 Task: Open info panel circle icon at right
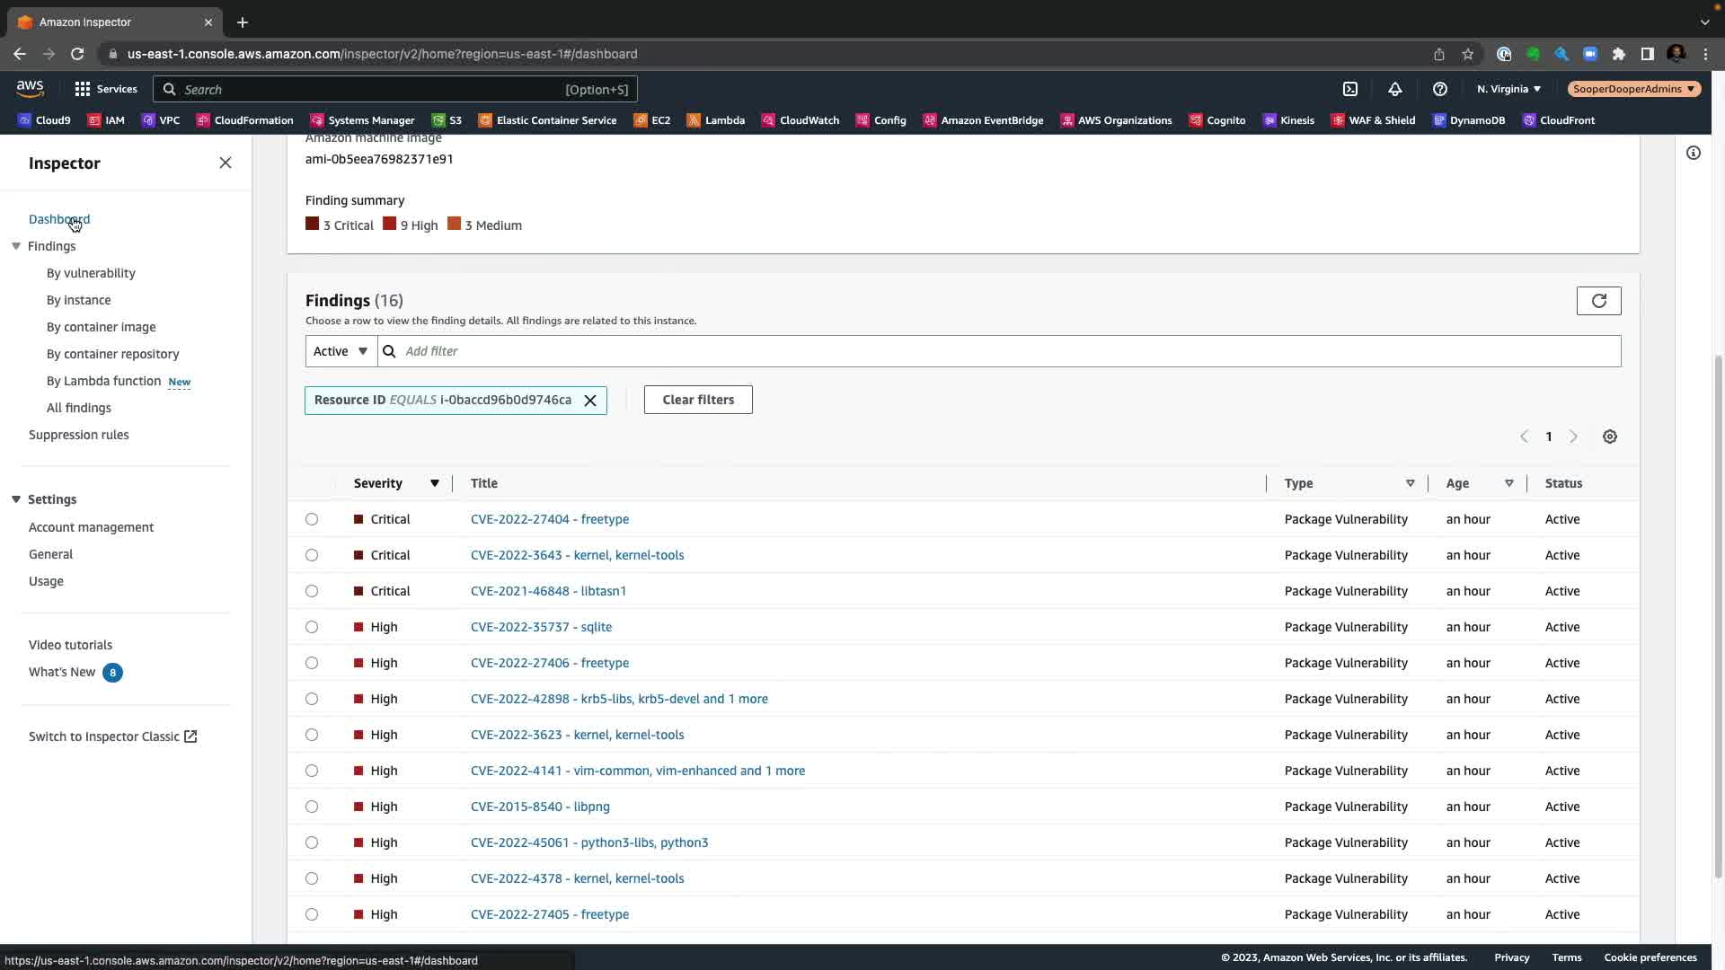[x=1693, y=153]
